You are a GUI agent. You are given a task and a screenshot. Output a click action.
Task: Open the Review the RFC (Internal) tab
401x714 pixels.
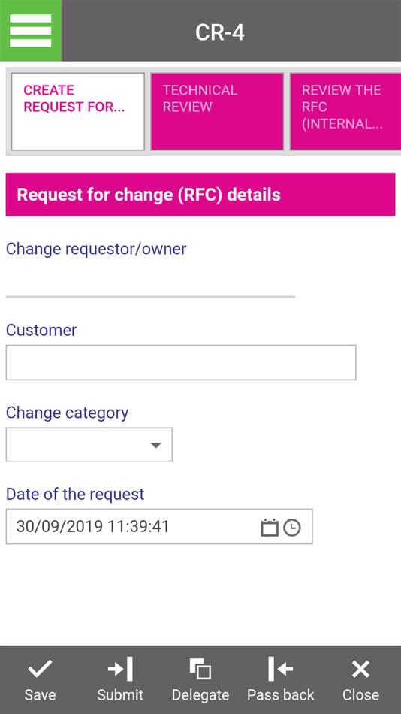click(x=345, y=111)
